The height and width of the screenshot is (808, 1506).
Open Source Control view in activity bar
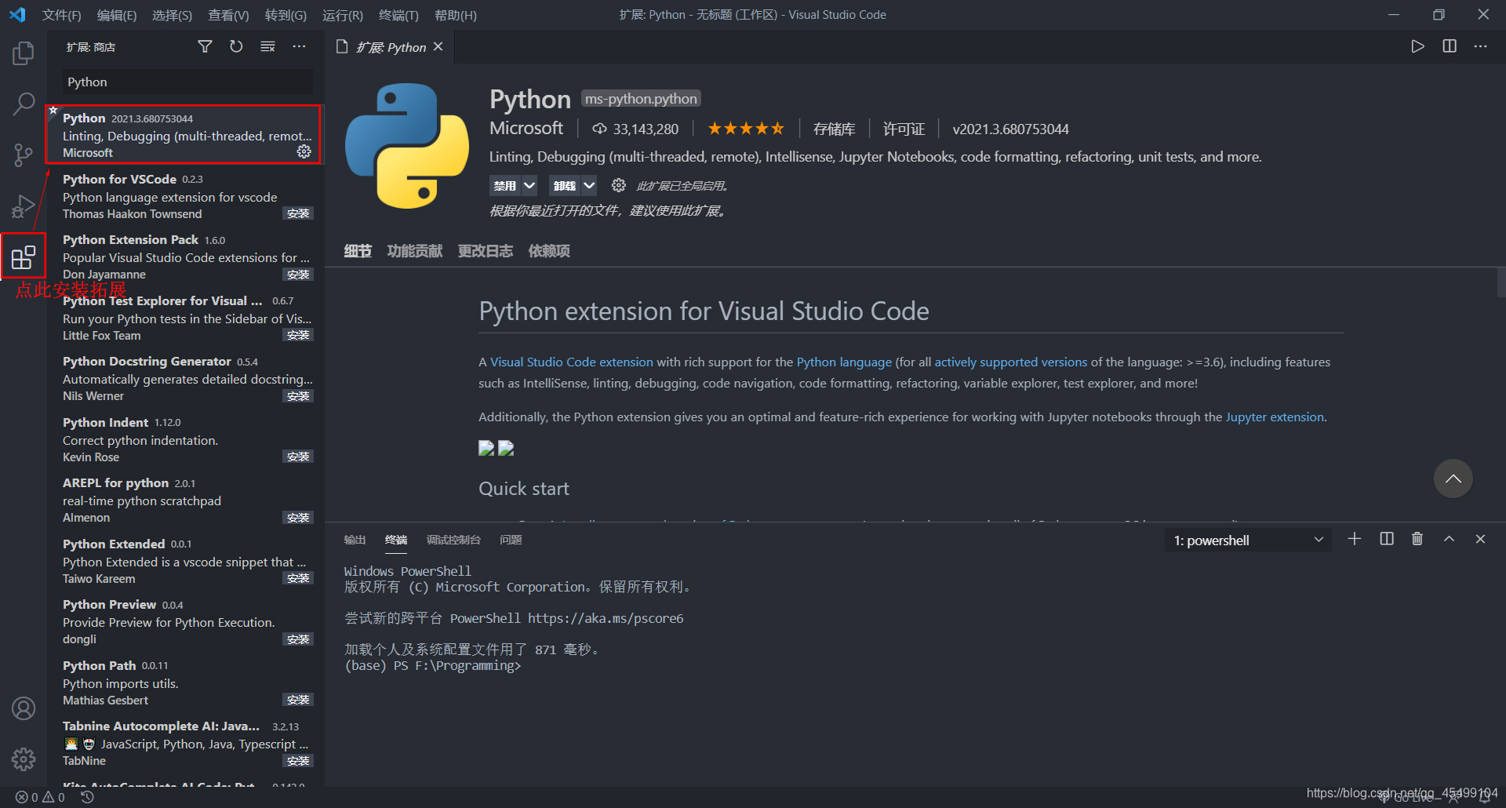[x=24, y=155]
